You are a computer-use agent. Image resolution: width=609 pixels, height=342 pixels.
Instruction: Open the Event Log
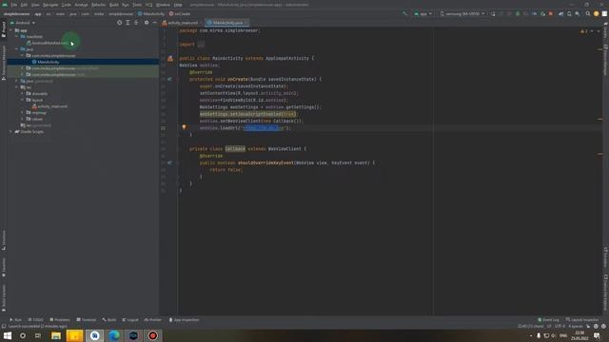(x=548, y=320)
